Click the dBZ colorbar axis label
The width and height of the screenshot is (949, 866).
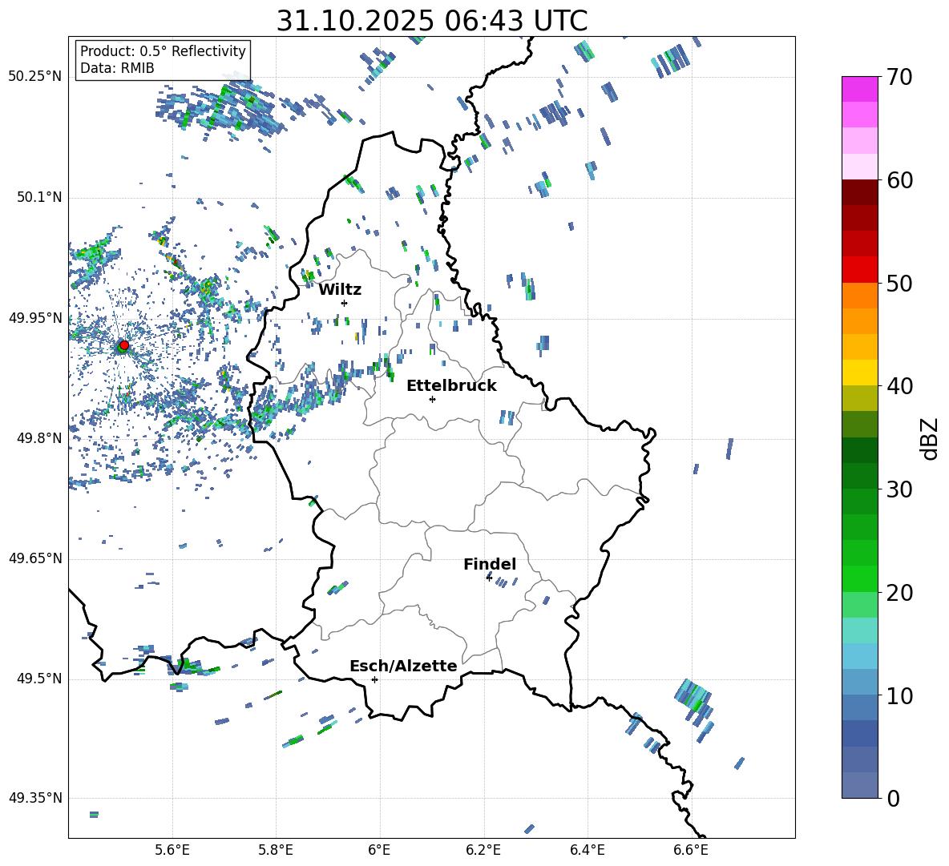pos(930,437)
